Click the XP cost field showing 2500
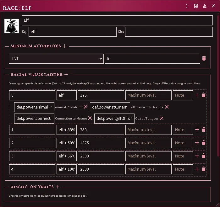 (x=101, y=169)
